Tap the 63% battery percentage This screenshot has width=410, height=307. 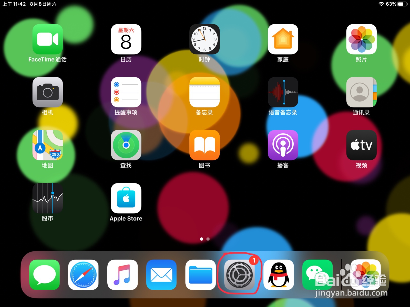391,4
